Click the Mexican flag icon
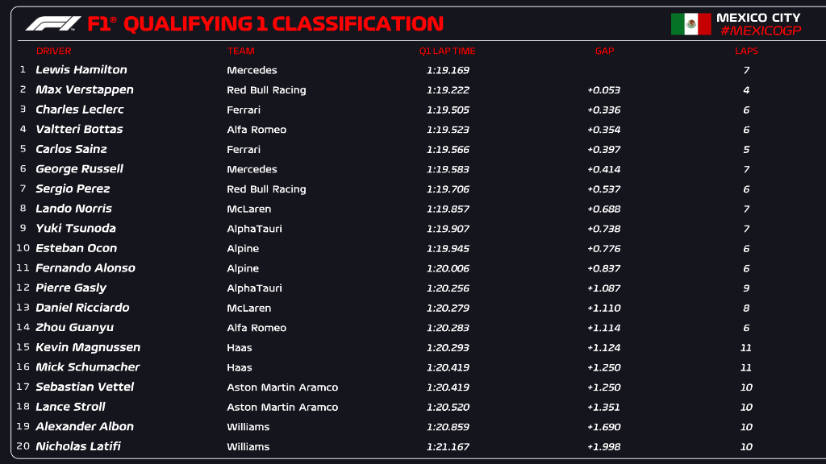 pyautogui.click(x=690, y=24)
